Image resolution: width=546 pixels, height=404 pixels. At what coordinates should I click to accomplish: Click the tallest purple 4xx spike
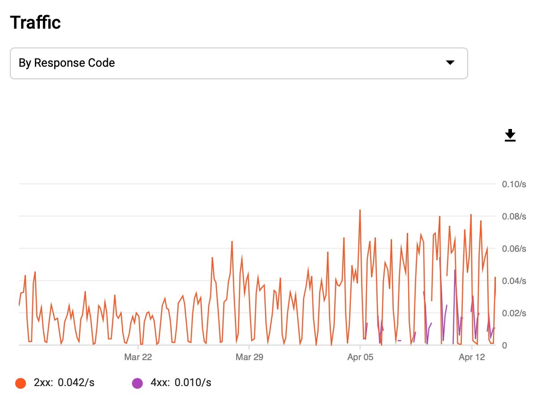(440, 258)
